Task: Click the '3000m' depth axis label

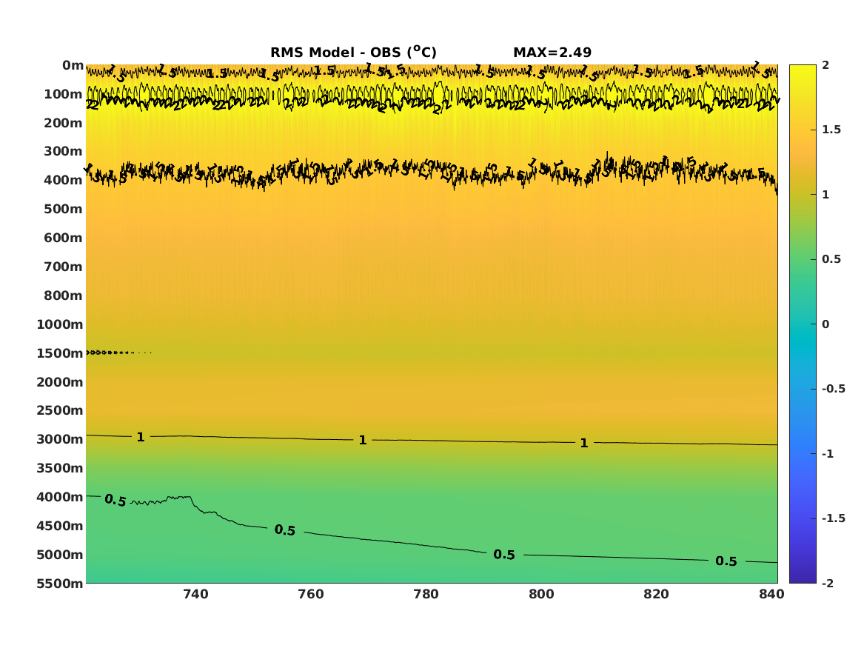Action: [60, 440]
